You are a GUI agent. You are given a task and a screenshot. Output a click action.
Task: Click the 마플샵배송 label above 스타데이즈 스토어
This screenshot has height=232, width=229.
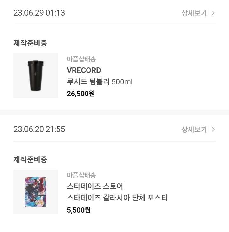[x=81, y=175]
